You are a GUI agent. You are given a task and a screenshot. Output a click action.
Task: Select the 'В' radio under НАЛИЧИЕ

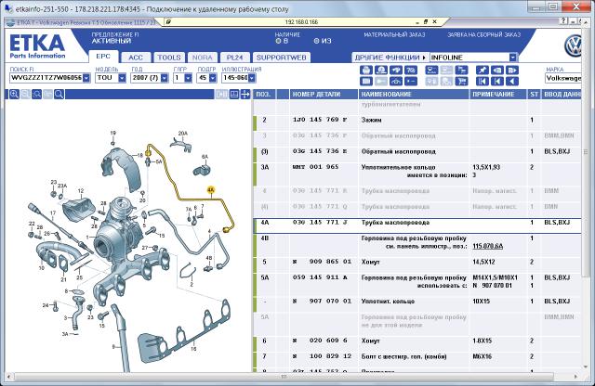point(278,41)
